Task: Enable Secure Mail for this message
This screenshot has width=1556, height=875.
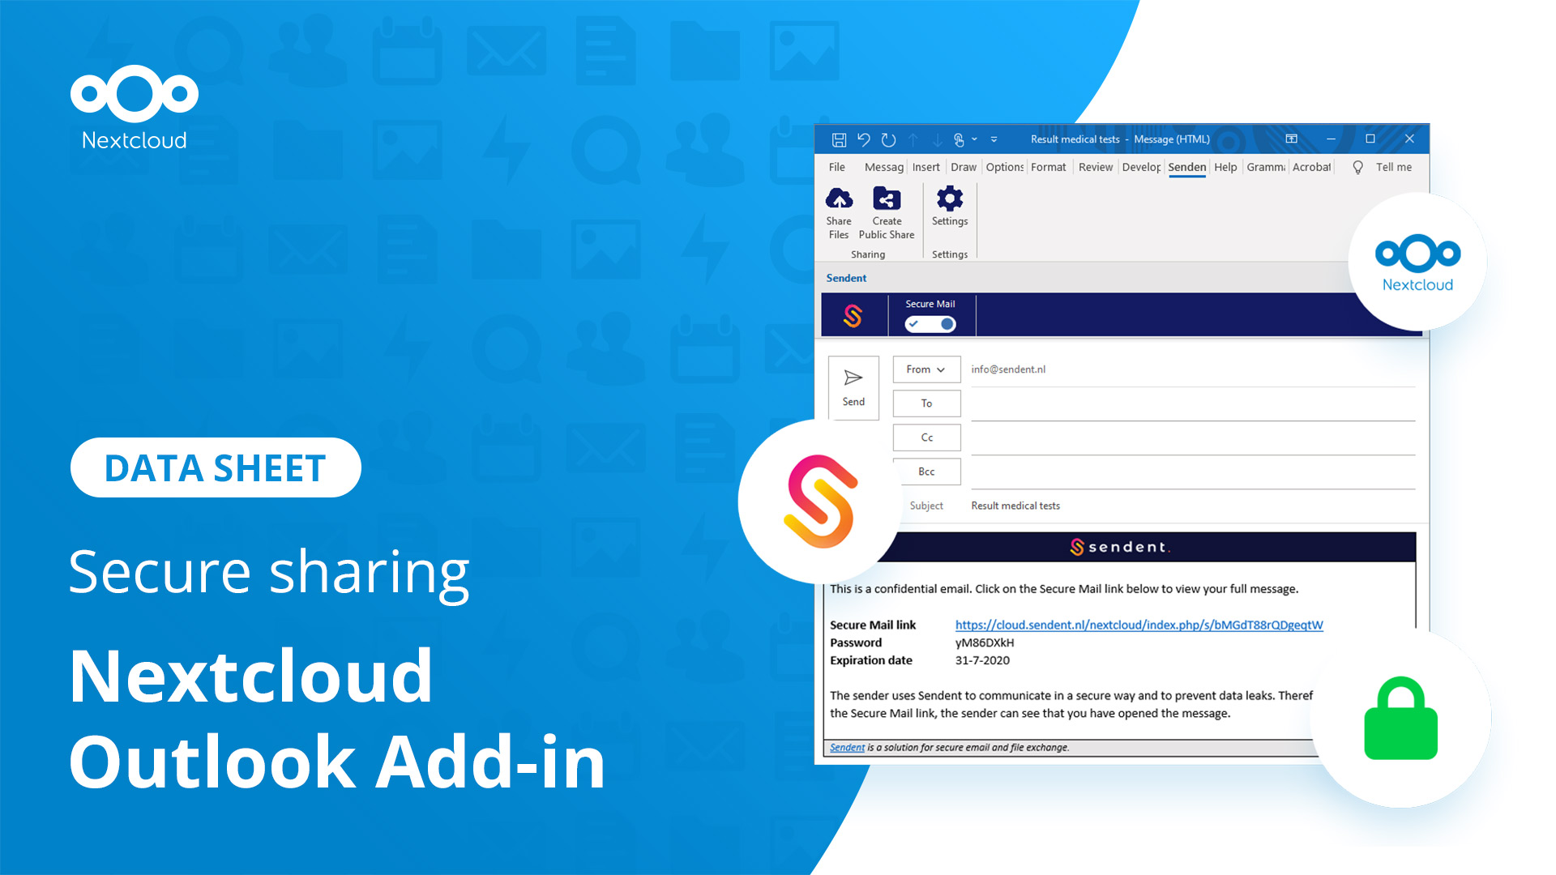Action: (930, 324)
